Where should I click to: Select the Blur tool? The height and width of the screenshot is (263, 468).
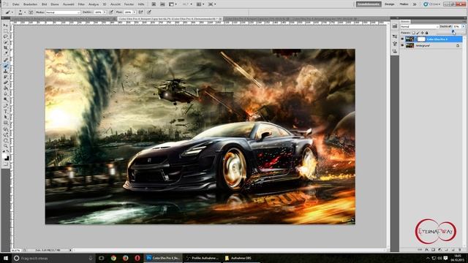[x=6, y=93]
